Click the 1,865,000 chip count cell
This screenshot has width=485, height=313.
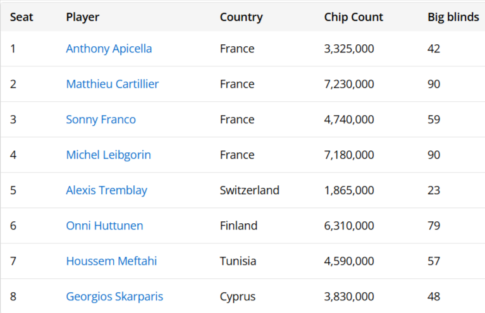[x=349, y=190]
